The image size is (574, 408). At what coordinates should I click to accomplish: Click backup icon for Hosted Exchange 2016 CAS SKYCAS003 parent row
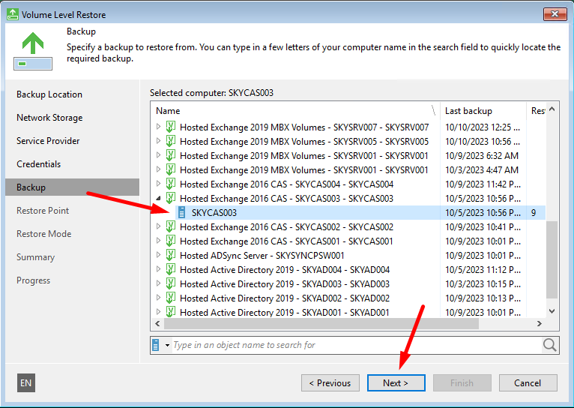171,199
